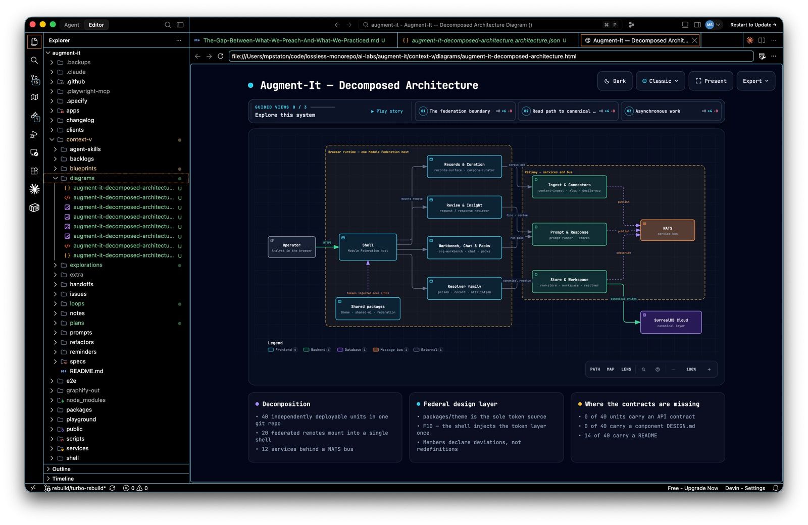Open the account MS dropdown chevron

pyautogui.click(x=718, y=25)
